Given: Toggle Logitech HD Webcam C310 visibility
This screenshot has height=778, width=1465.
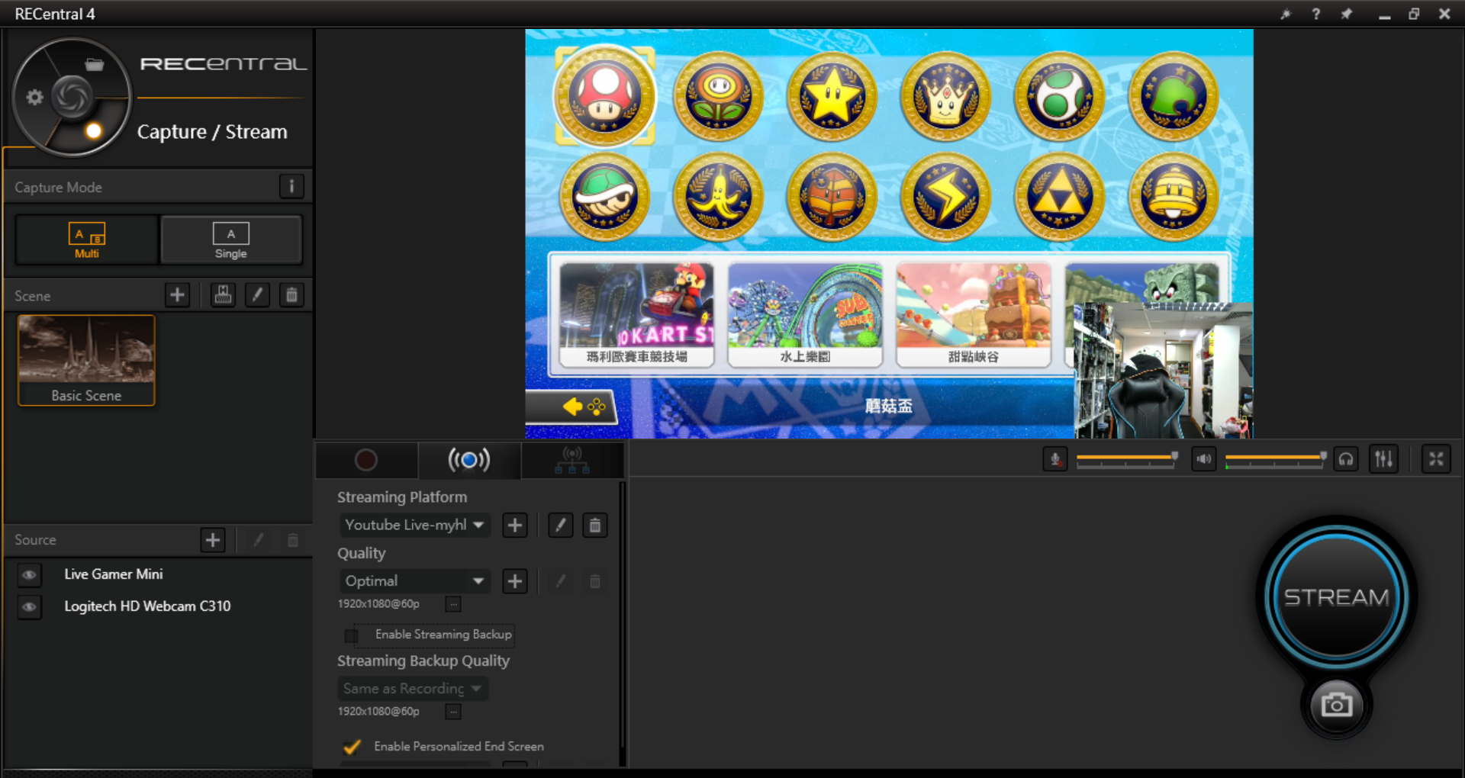Looking at the screenshot, I should click(x=29, y=607).
